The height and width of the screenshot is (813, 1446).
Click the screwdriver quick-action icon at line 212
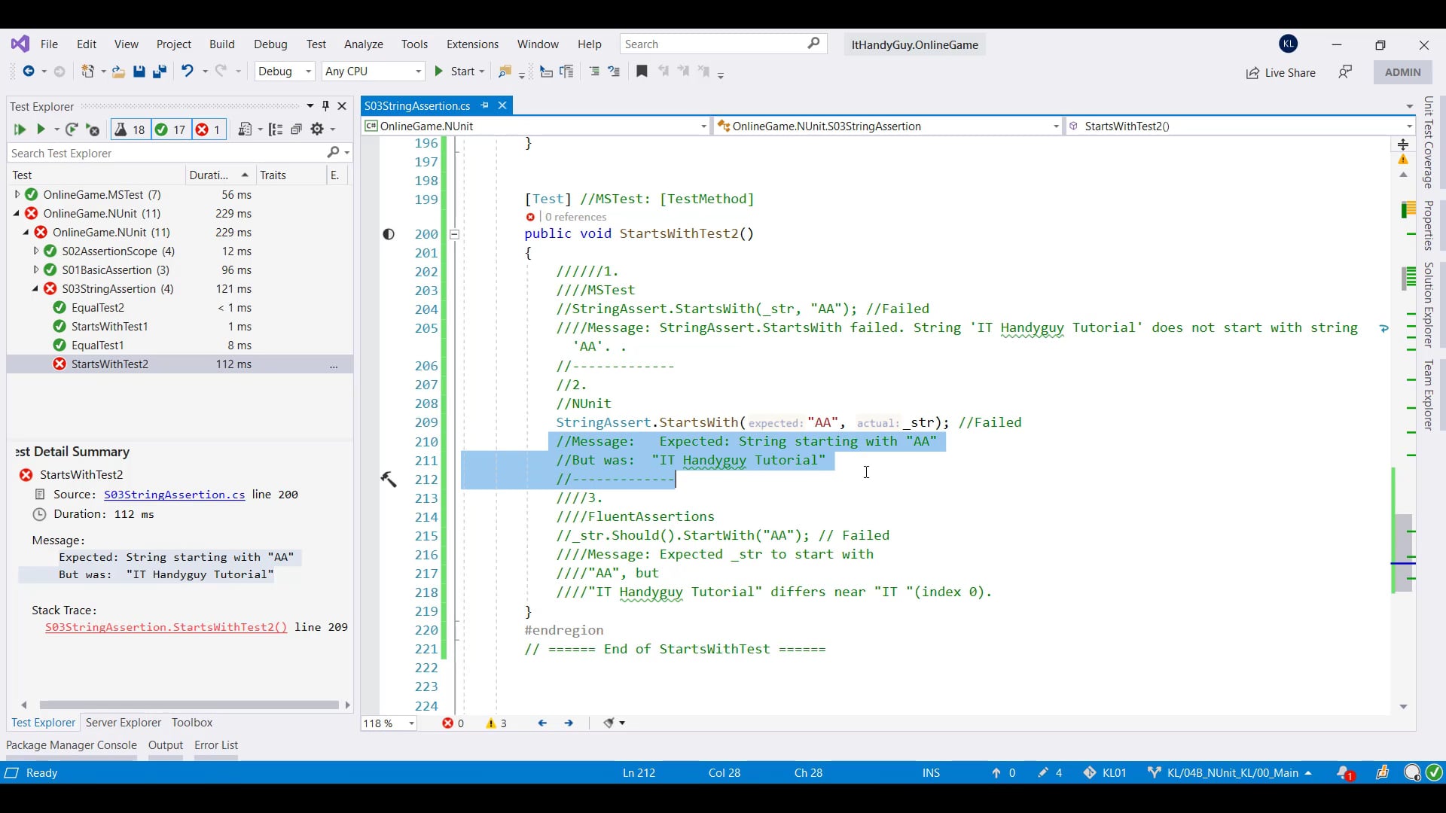[x=389, y=480]
